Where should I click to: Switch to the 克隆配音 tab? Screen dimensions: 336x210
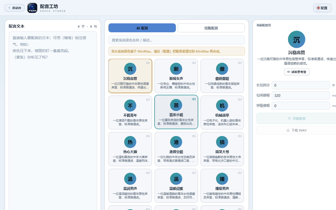211,28
